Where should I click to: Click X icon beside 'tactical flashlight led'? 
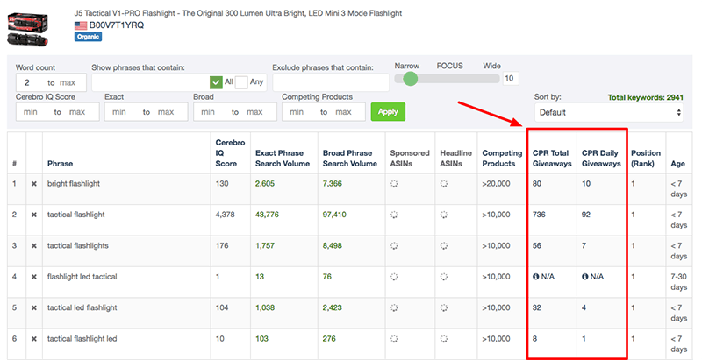[34, 339]
